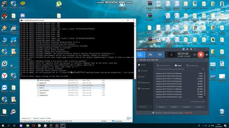The image size is (229, 128).
Task: Click the BANDICUT button
Action: [x=145, y=107]
